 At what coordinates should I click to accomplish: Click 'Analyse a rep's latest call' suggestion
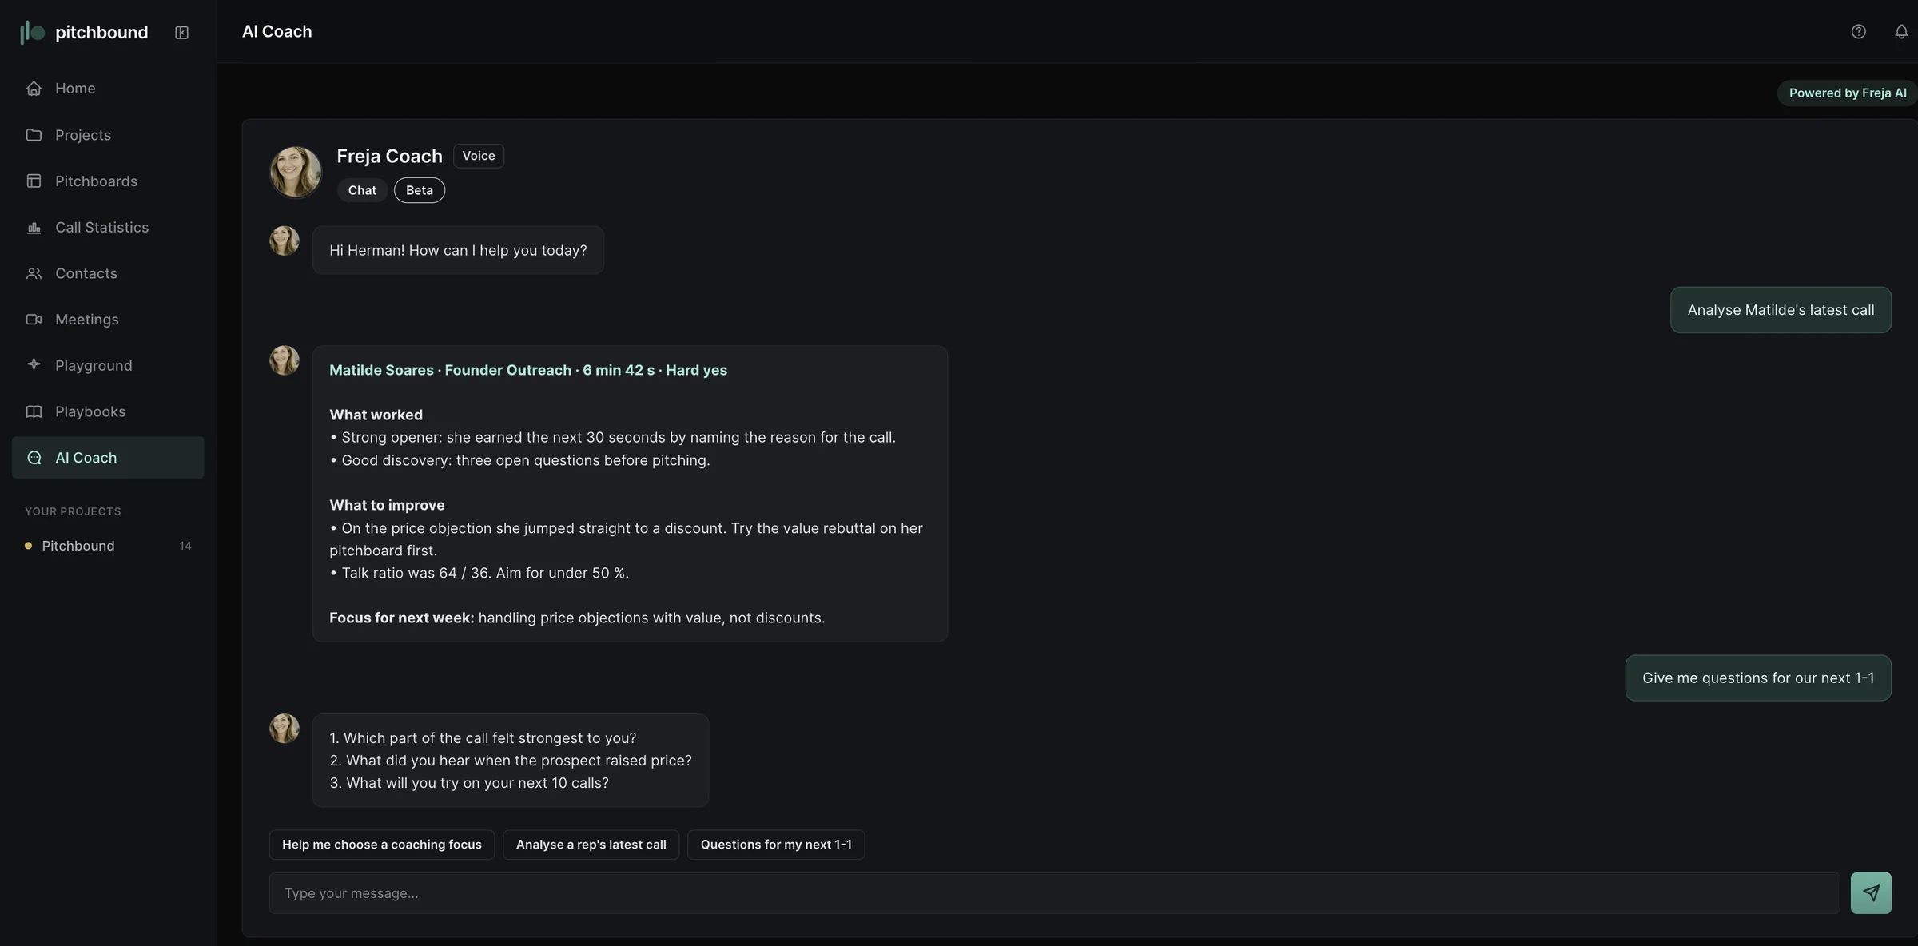point(591,845)
